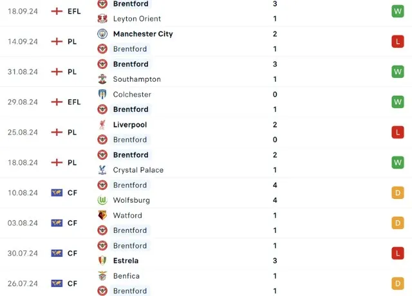The width and height of the screenshot is (412, 296).
Task: Click the red L badge for Manchester City match
Action: point(398,42)
